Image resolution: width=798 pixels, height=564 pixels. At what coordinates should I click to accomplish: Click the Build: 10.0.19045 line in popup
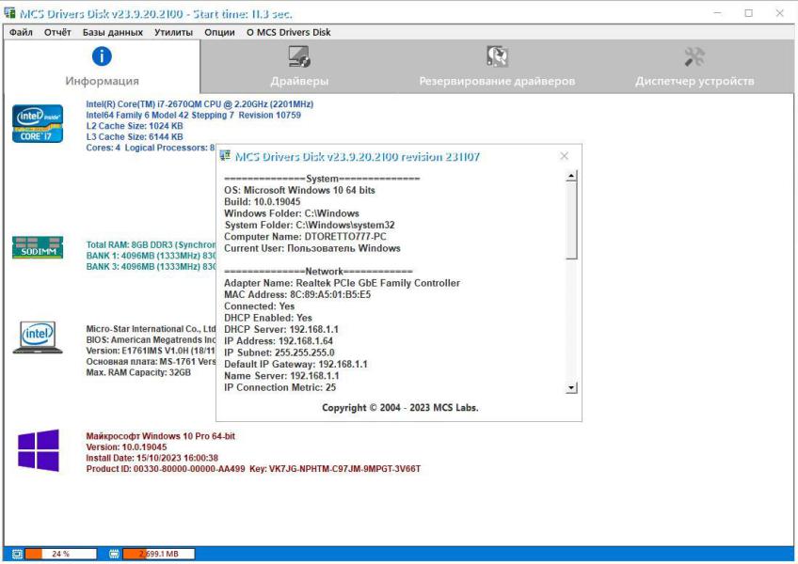[x=263, y=202]
